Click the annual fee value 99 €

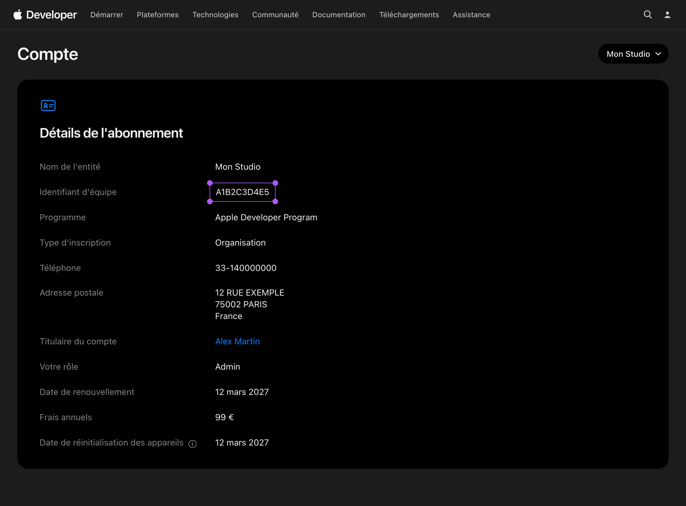coord(224,417)
